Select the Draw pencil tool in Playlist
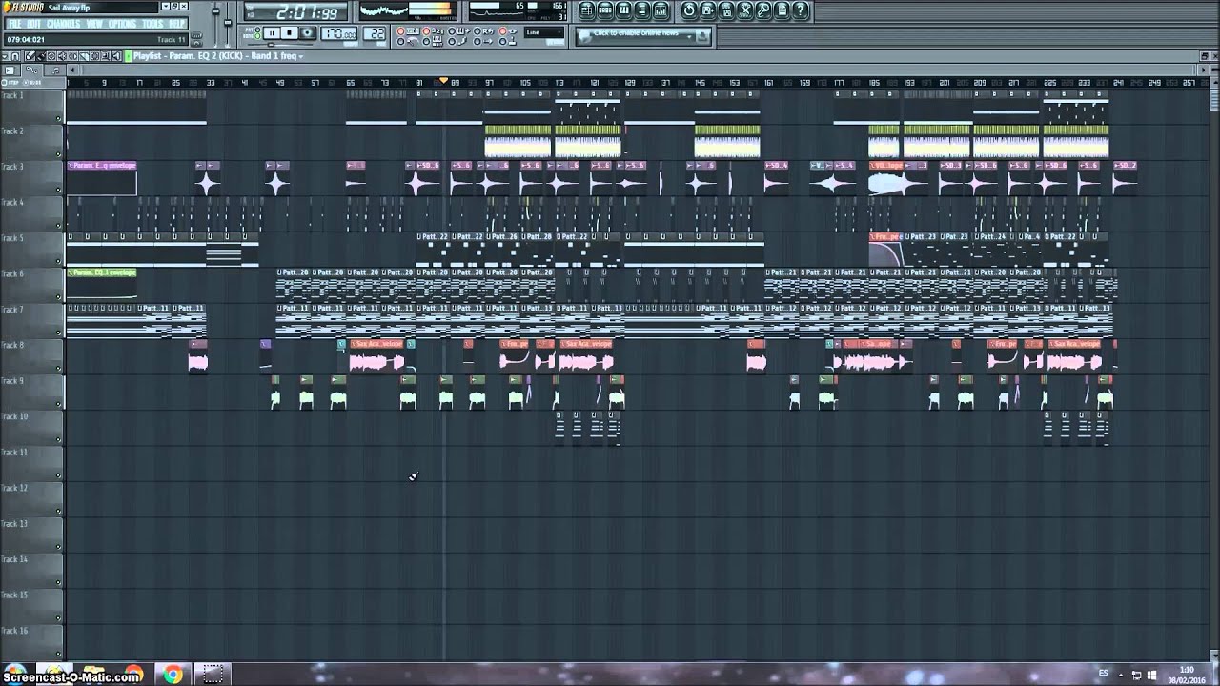Image resolution: width=1220 pixels, height=686 pixels. (30, 56)
